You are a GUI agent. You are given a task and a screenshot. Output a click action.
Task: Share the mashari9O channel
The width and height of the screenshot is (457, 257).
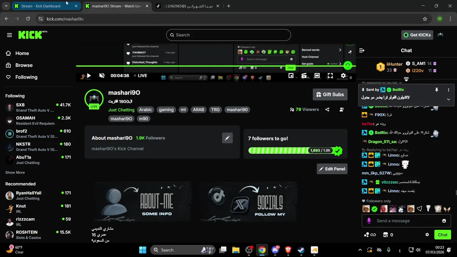(x=327, y=110)
